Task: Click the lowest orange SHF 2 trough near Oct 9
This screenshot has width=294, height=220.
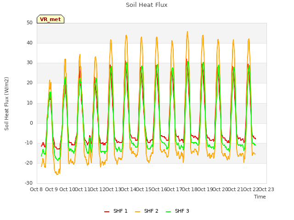Action: click(57, 175)
